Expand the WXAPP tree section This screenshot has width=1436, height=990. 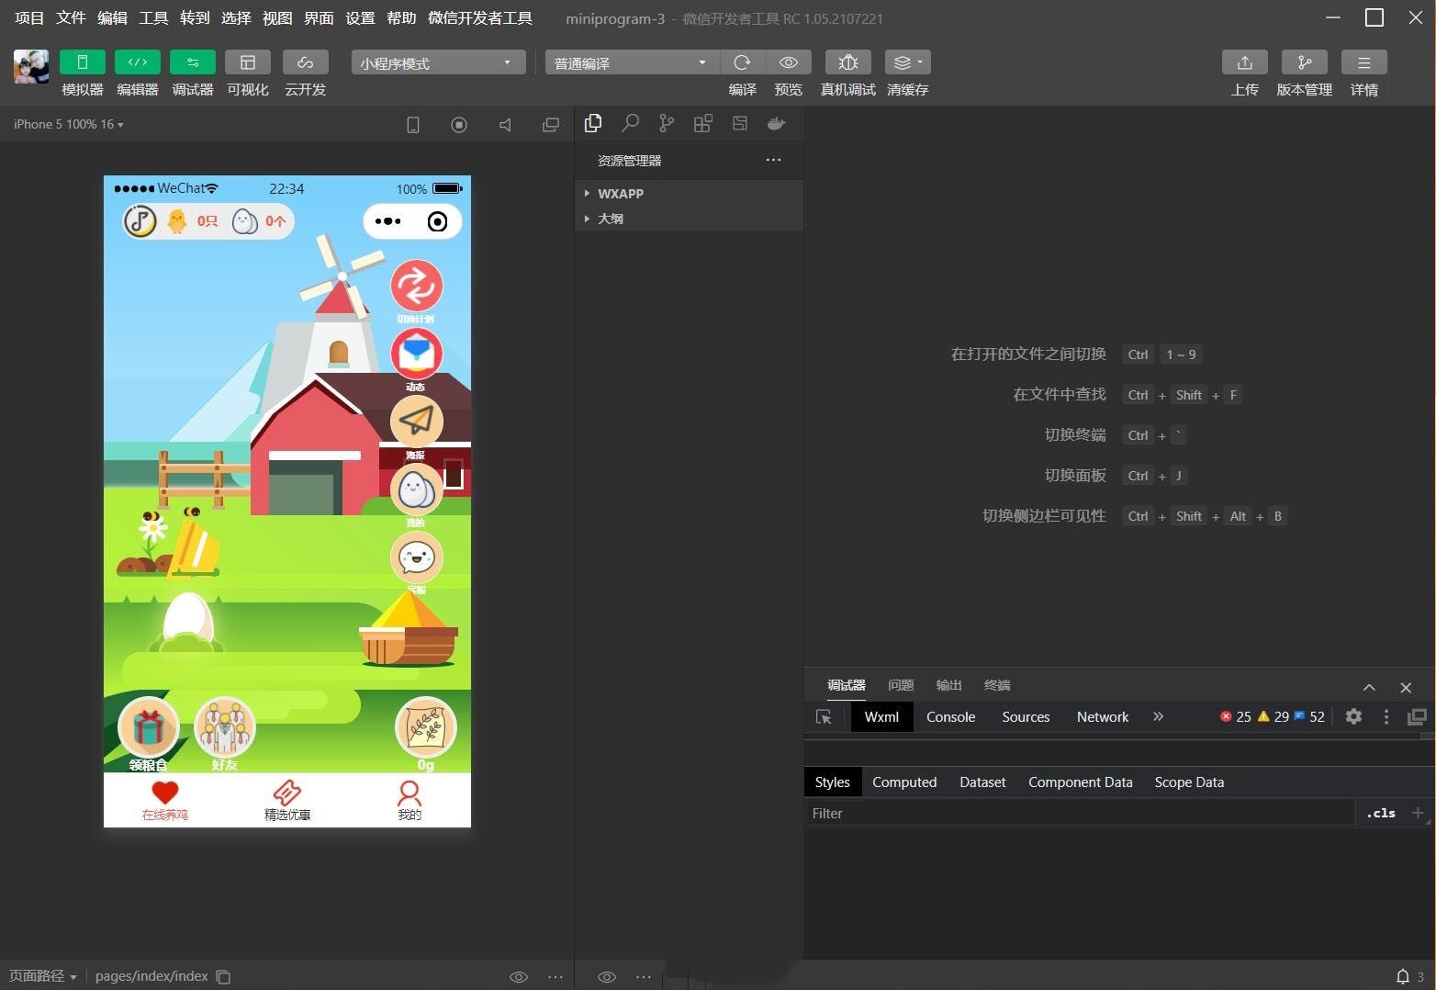[621, 194]
